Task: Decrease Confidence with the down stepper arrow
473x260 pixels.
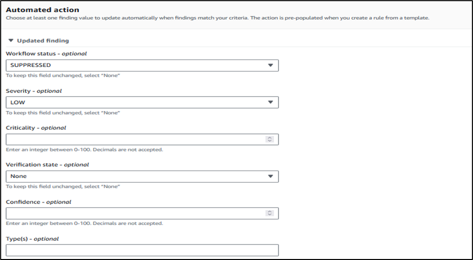Action: (270, 215)
